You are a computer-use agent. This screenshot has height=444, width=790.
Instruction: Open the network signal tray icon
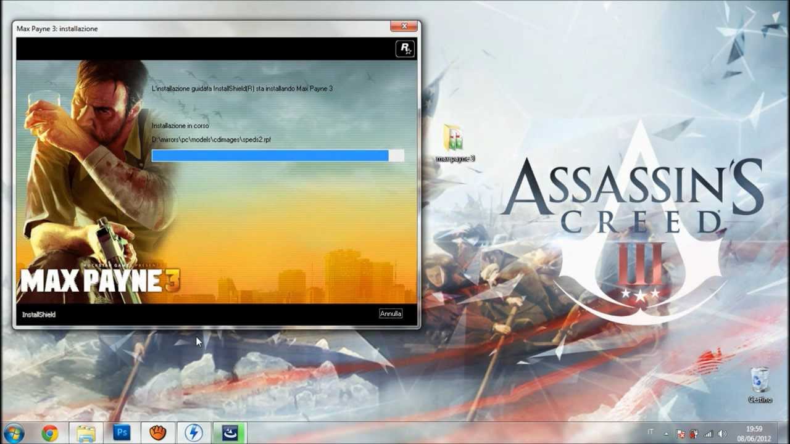[708, 434]
